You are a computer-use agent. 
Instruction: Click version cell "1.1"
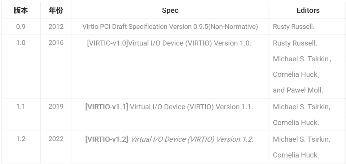(21, 107)
